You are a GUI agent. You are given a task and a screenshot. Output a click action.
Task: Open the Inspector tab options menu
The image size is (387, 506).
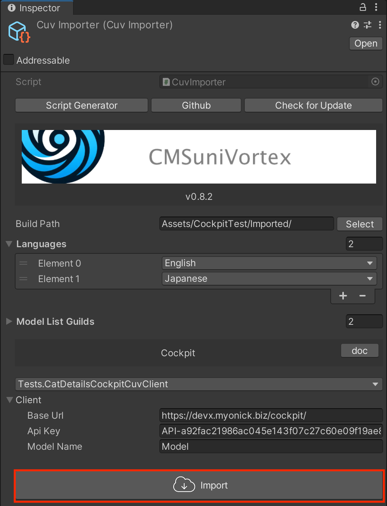click(376, 7)
